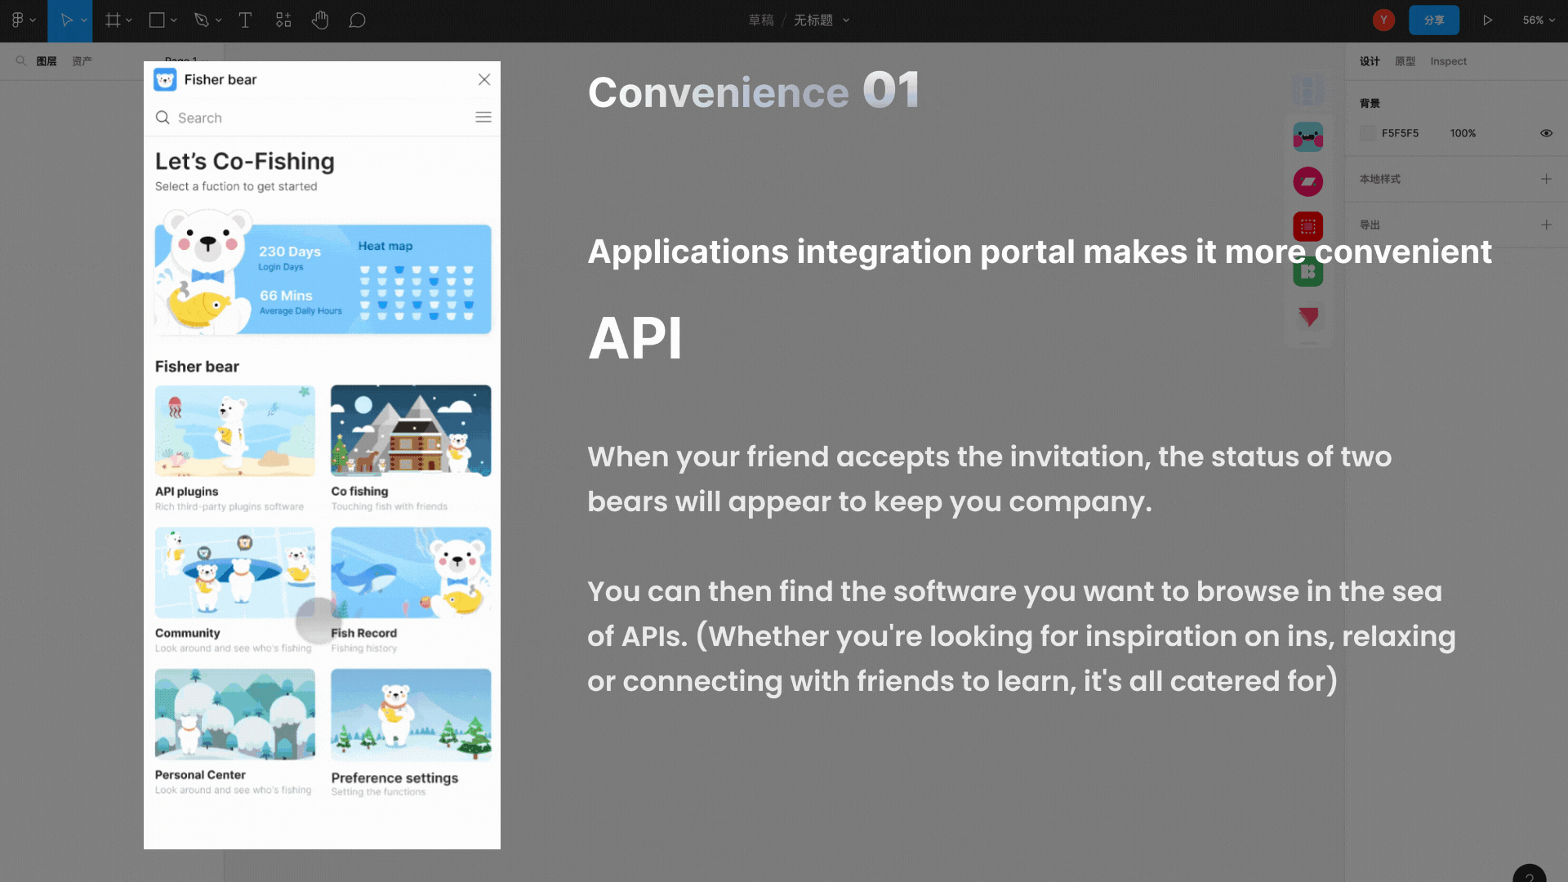The width and height of the screenshot is (1568, 882).
Task: Select the Pen tool
Action: pos(201,20)
